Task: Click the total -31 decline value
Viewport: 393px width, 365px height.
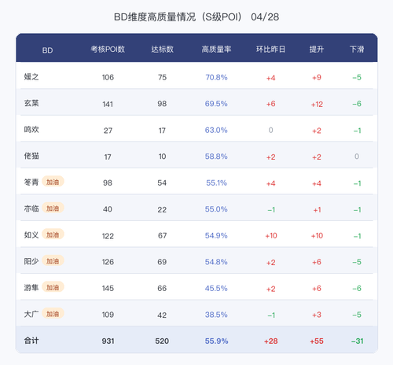Action: (x=358, y=341)
